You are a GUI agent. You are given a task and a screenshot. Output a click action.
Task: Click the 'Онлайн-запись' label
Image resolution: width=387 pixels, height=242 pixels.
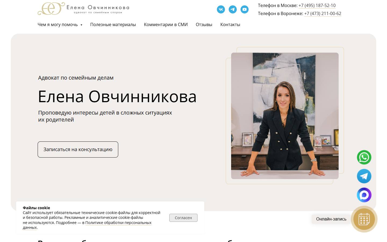pos(331,219)
